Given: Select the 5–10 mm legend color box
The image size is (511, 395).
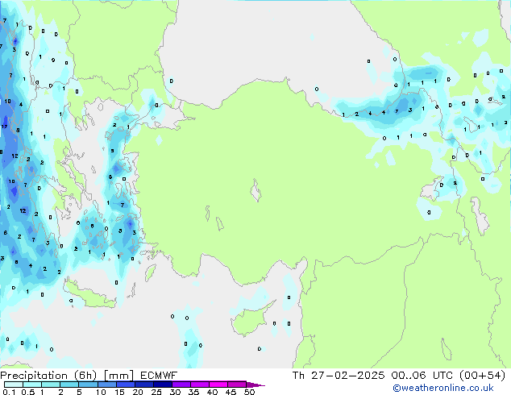Looking at the screenshot, I should pyautogui.click(x=88, y=385).
